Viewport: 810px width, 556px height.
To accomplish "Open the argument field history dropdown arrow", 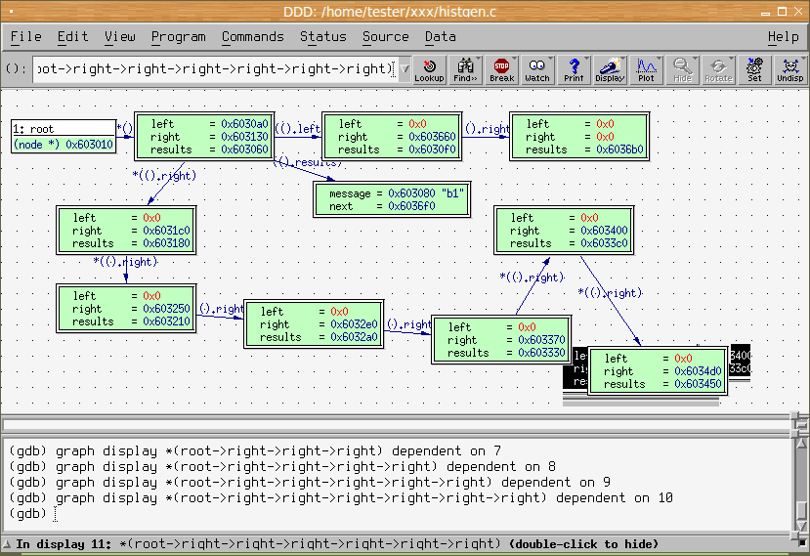I will pyautogui.click(x=405, y=69).
